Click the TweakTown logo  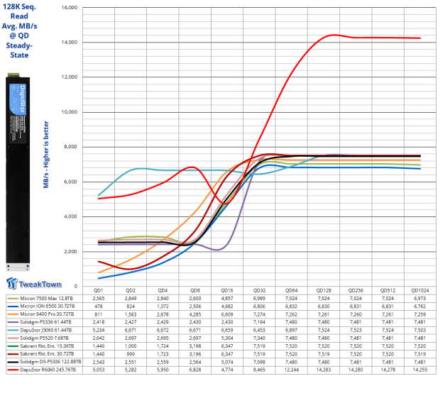pyautogui.click(x=33, y=283)
